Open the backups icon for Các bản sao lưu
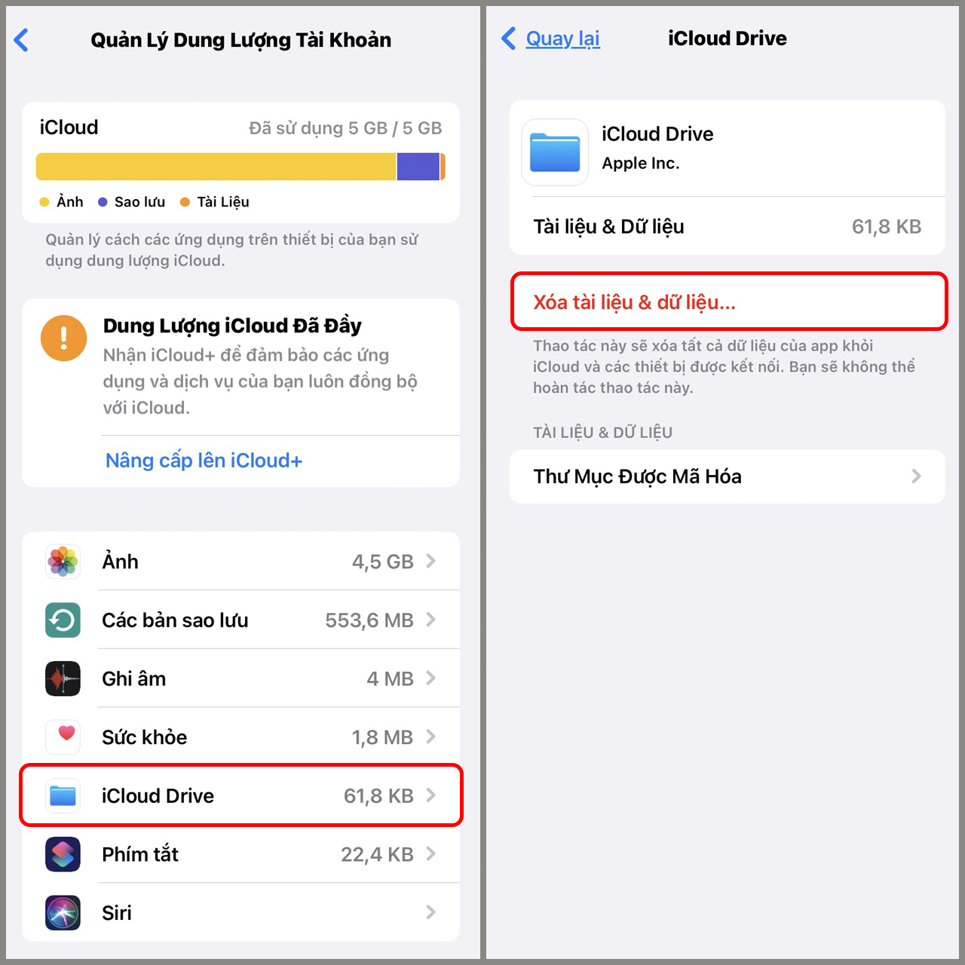Image resolution: width=965 pixels, height=965 pixels. (x=63, y=620)
